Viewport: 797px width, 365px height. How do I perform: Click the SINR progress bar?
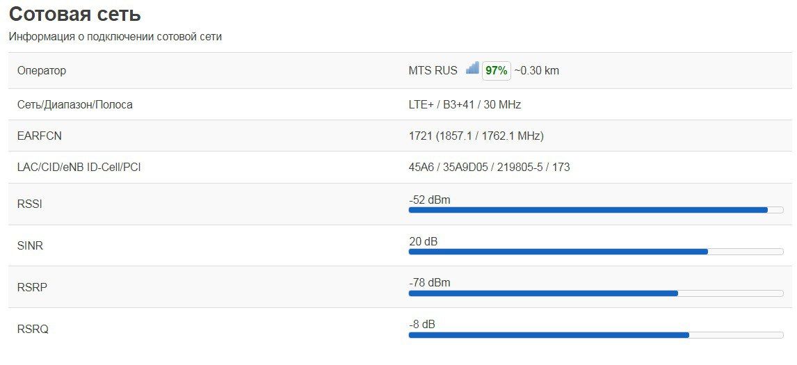click(595, 252)
